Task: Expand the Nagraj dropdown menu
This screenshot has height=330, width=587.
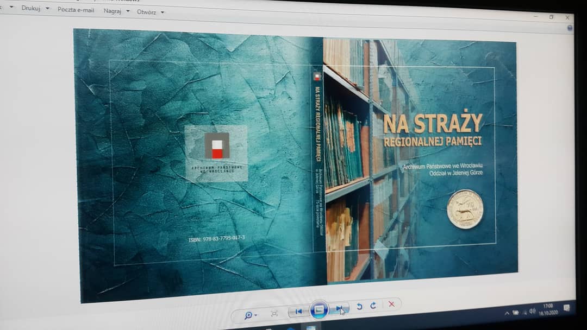Action: pyautogui.click(x=128, y=11)
